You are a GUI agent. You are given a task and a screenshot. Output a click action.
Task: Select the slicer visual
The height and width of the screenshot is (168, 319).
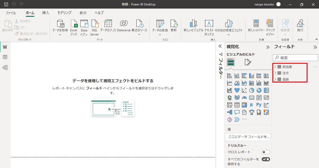click(x=230, y=105)
